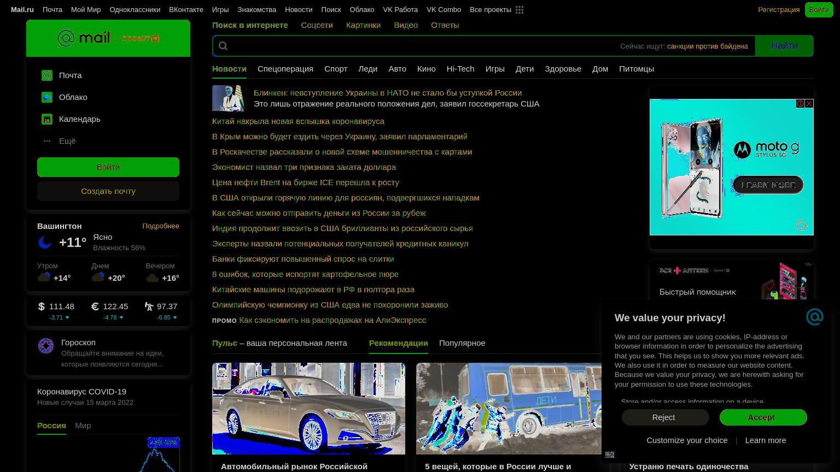
Task: Open the Облако cloud icon in sidebar
Action: pyautogui.click(x=47, y=97)
